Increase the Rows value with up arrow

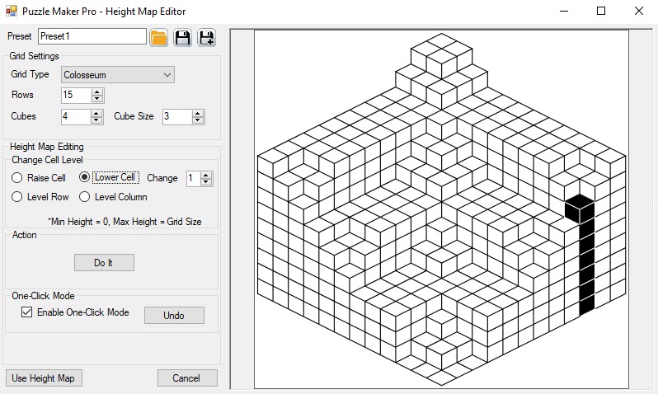point(97,91)
